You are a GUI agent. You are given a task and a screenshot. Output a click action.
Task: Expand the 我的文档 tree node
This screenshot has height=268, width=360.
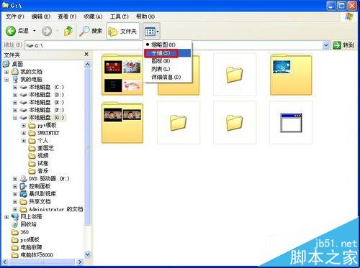pos(6,72)
